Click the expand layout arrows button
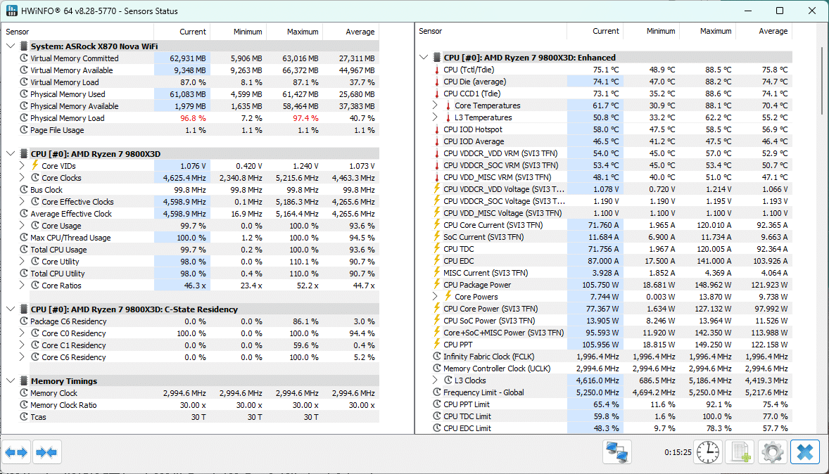Screen dimensions: 829x474 pyautogui.click(x=16, y=452)
